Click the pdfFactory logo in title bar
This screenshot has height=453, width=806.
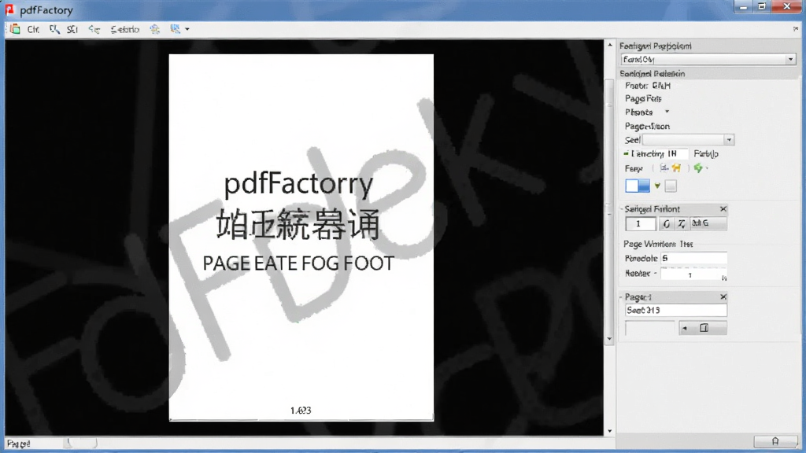tap(9, 9)
